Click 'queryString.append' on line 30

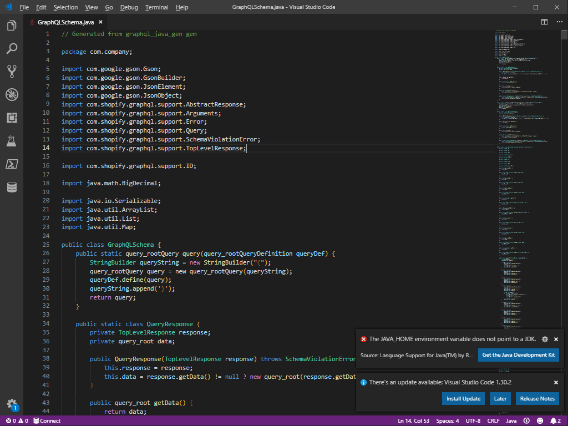122,288
